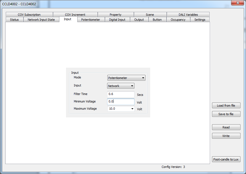This screenshot has height=174, width=246.
Task: Click the Write button
Action: coord(226,136)
